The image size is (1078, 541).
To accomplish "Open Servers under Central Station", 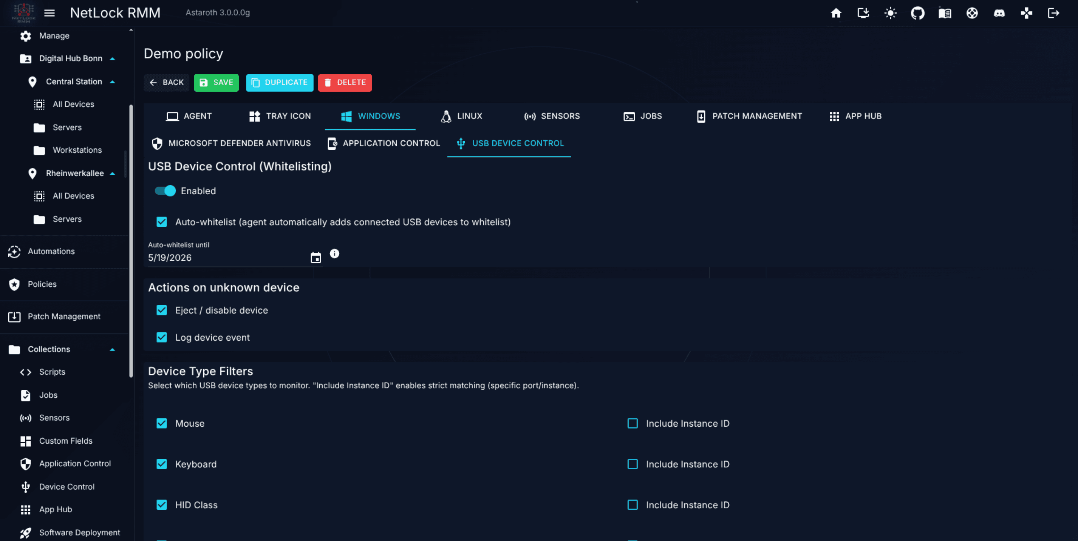I will tap(68, 128).
